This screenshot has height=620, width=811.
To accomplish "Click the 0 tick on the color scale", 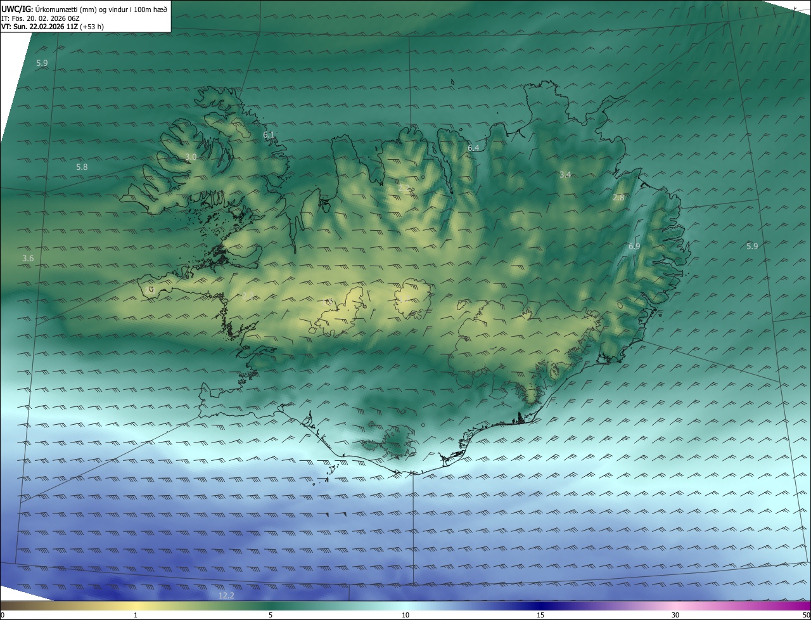I will point(2,615).
